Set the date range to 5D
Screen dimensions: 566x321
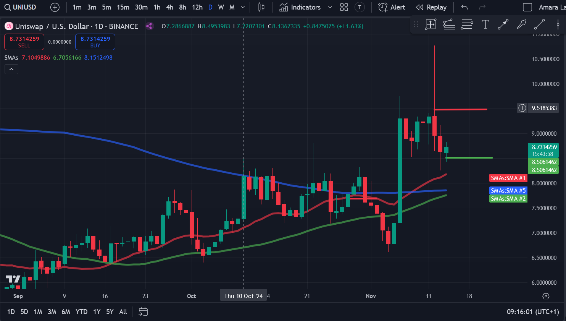click(24, 312)
